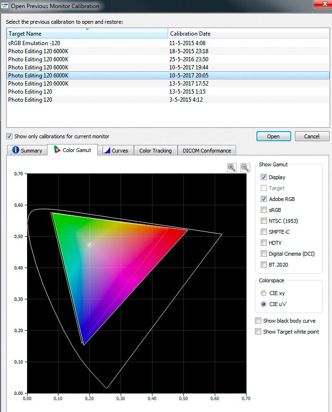Open the DICOM Conformance tab
The height and width of the screenshot is (412, 332).
tap(207, 150)
